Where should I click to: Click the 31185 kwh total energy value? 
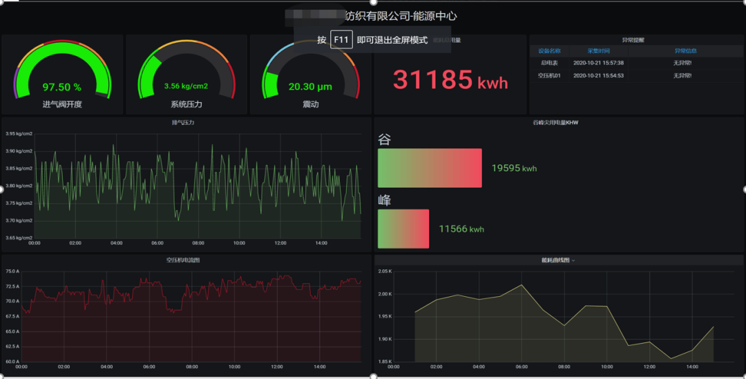click(450, 80)
